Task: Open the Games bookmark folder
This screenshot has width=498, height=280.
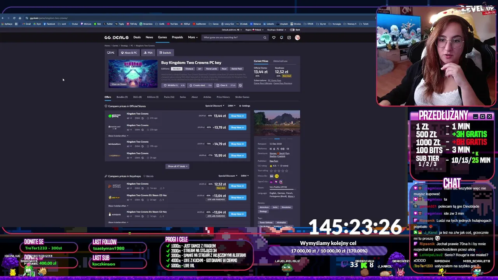Action: click(x=214, y=24)
